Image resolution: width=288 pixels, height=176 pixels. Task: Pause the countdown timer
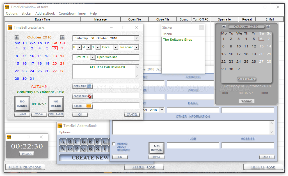click(x=27, y=153)
